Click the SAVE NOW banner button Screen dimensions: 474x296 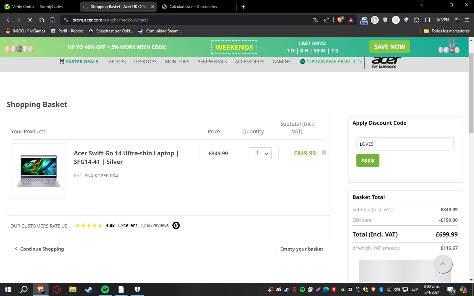tap(389, 47)
